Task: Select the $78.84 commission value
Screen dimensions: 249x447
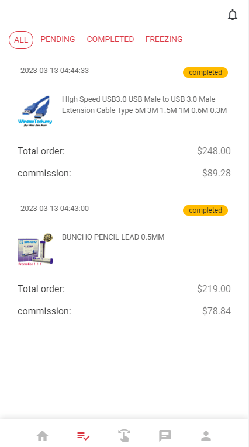Action: (x=216, y=311)
